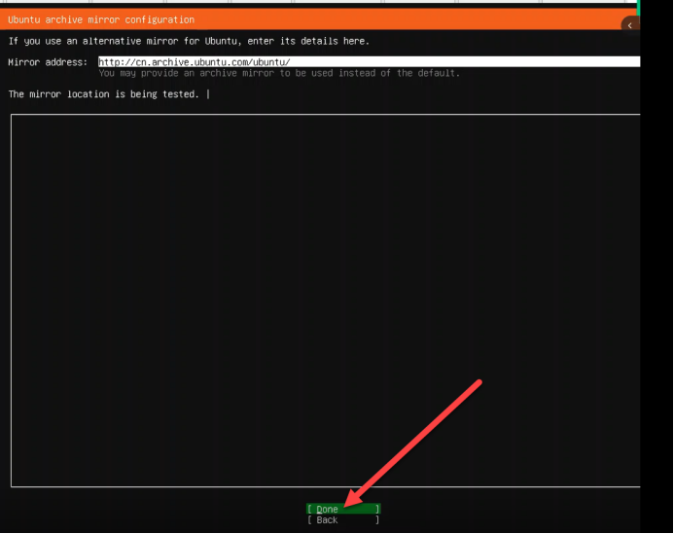Click the red arrow's tip near Done

[x=347, y=504]
